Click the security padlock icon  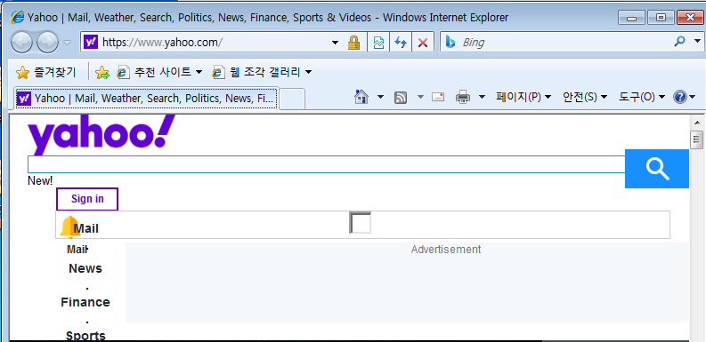[x=354, y=43]
